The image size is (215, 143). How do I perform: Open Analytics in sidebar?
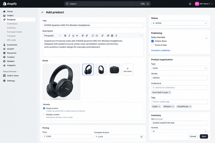click(x=11, y=65)
